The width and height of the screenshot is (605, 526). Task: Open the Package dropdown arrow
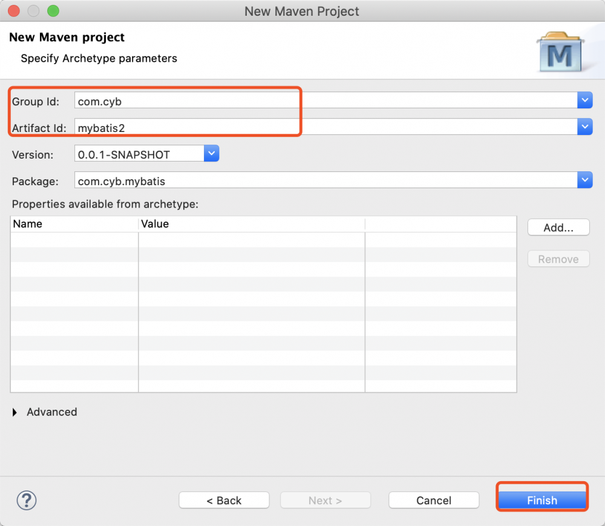585,180
